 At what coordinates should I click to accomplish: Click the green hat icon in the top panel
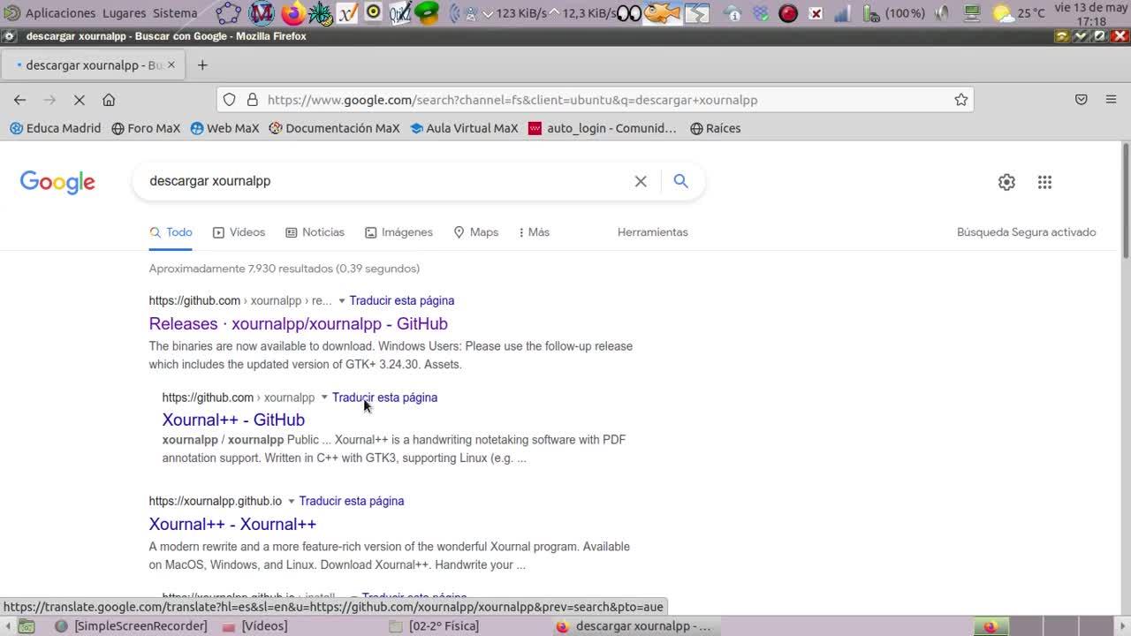point(427,13)
